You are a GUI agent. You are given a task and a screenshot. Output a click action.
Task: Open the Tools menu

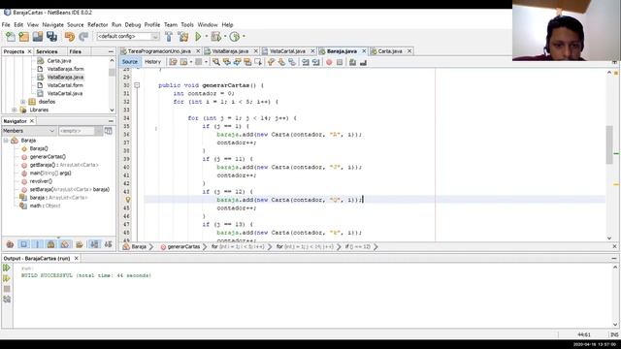pyautogui.click(x=187, y=25)
